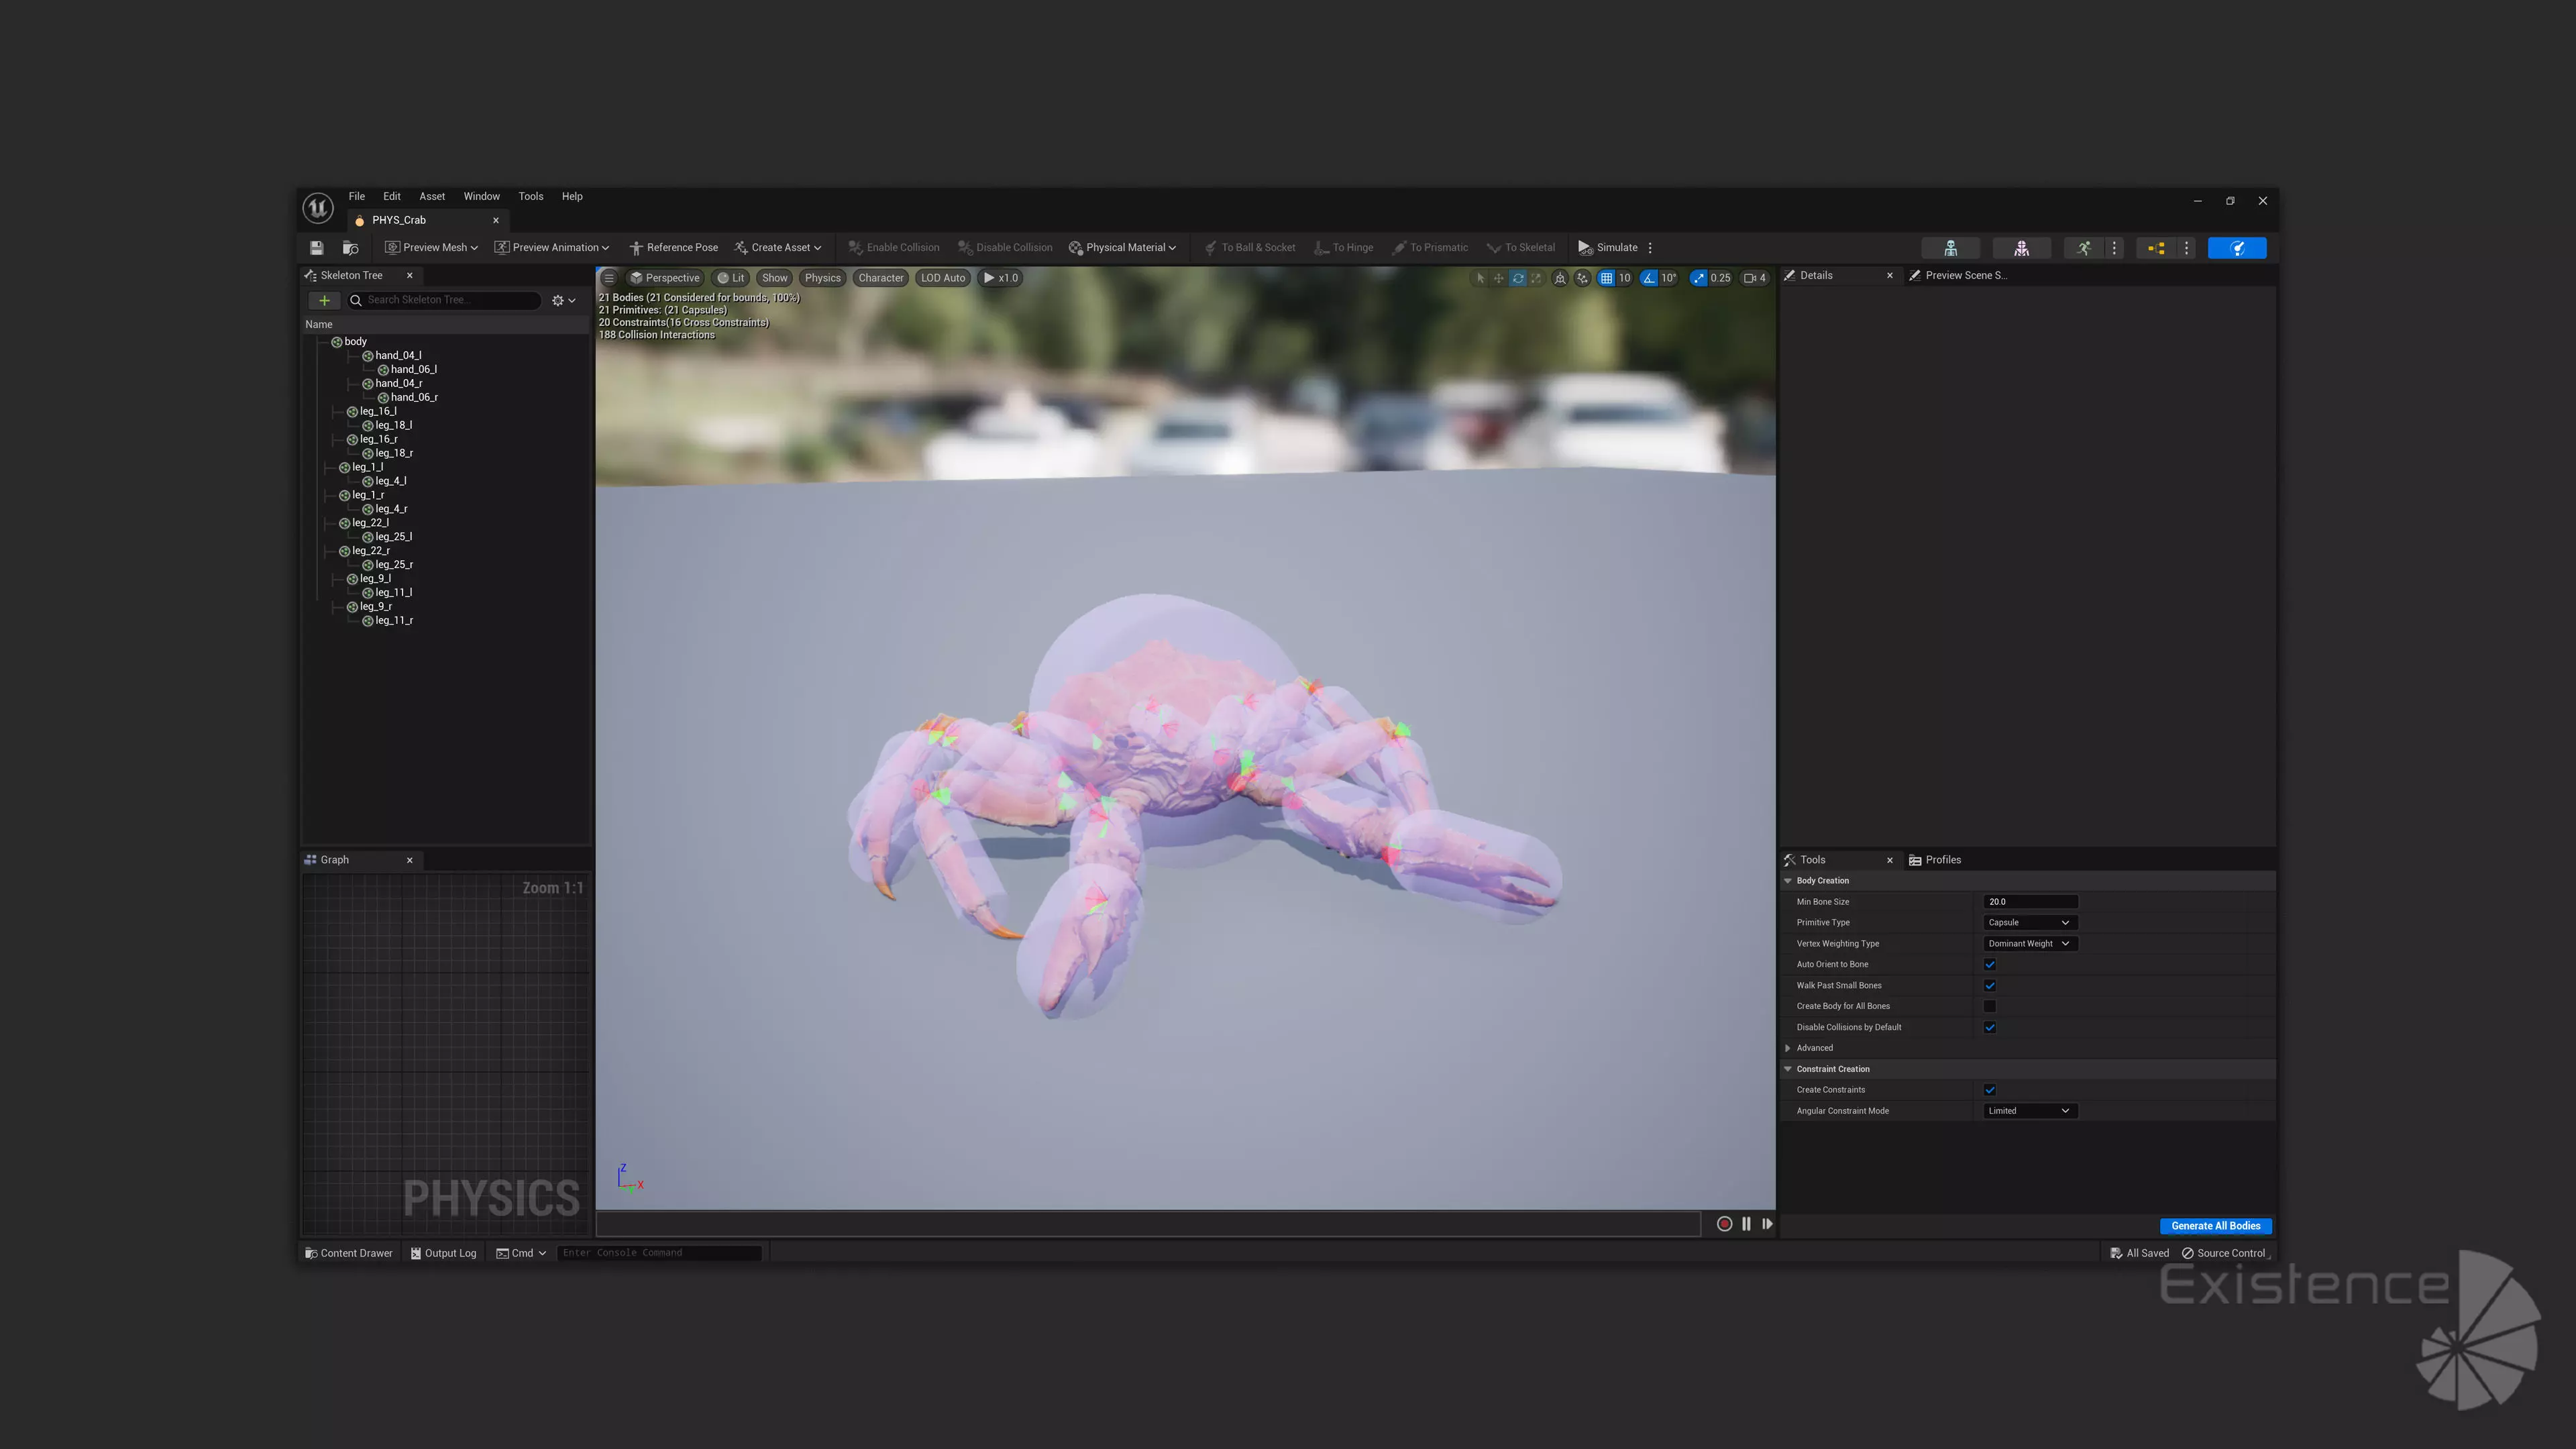The height and width of the screenshot is (1449, 2576).
Task: Uncheck Walk Past Small Bones
Action: (x=1990, y=986)
